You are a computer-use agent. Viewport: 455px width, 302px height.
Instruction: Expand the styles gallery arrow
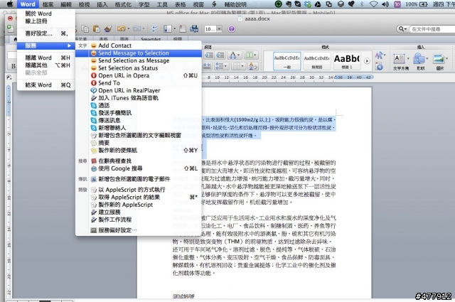[x=367, y=61]
